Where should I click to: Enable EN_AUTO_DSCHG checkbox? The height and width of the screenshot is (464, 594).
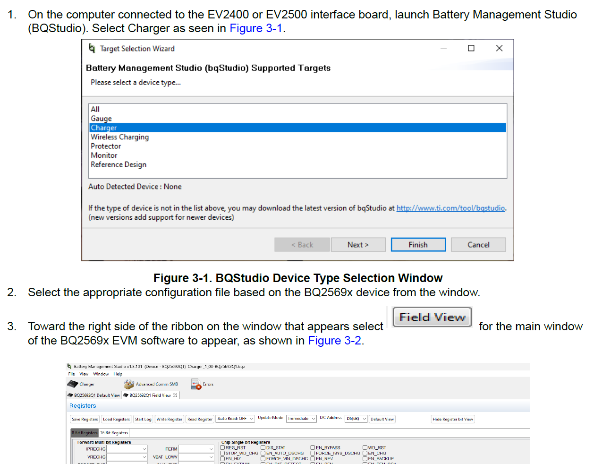(x=263, y=453)
